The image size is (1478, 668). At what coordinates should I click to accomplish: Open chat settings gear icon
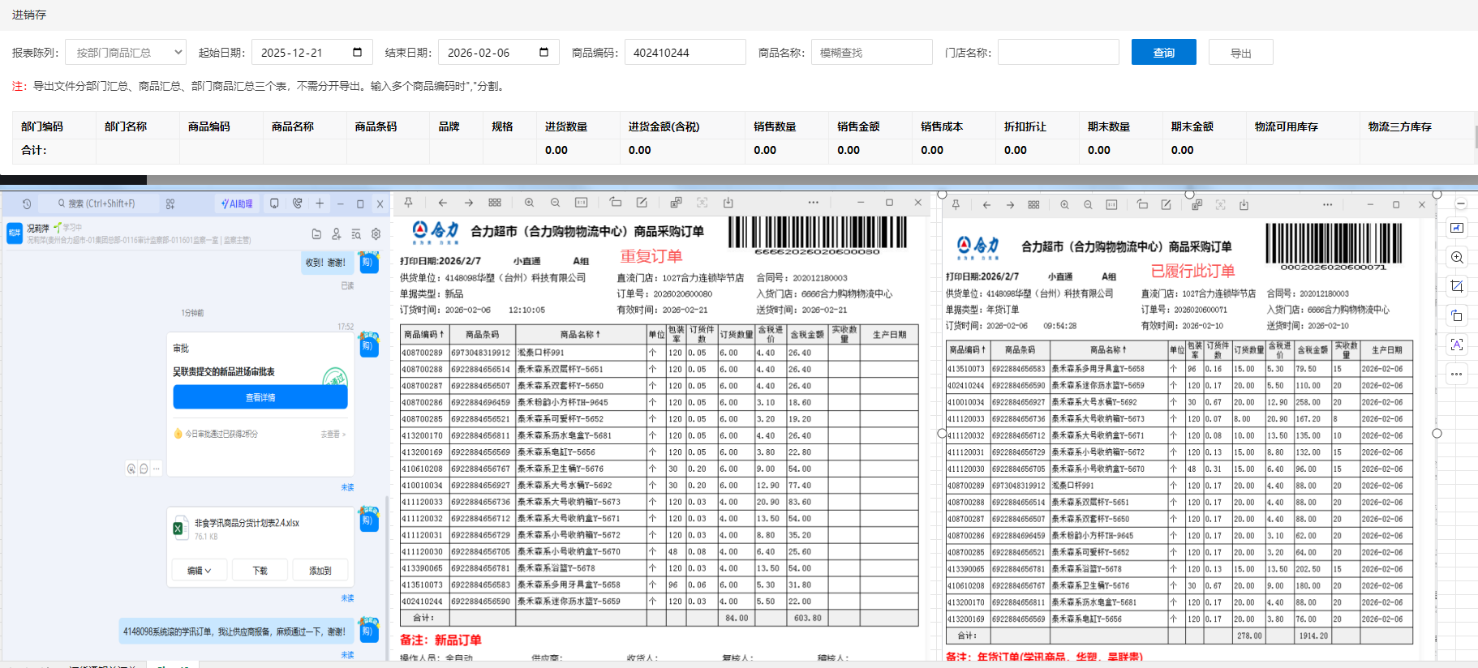376,234
